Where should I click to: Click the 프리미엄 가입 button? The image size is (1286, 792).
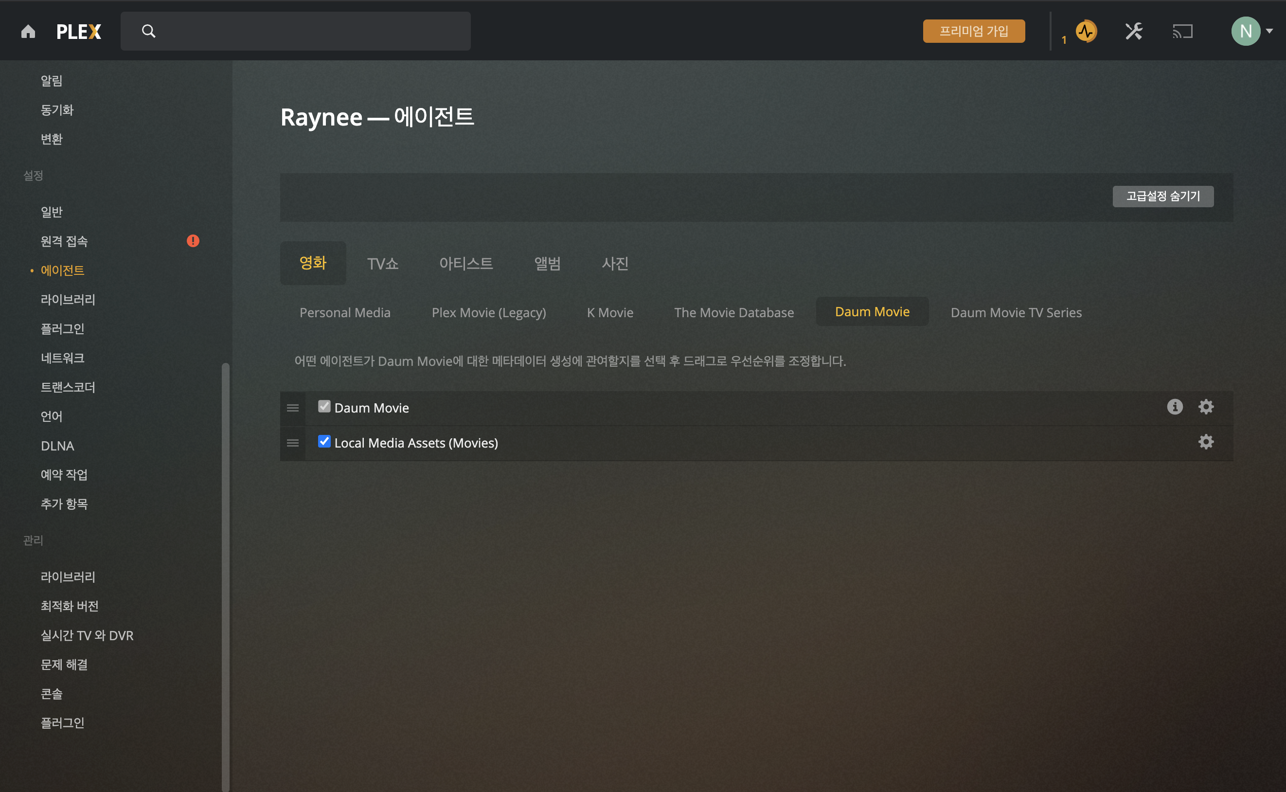(x=973, y=32)
